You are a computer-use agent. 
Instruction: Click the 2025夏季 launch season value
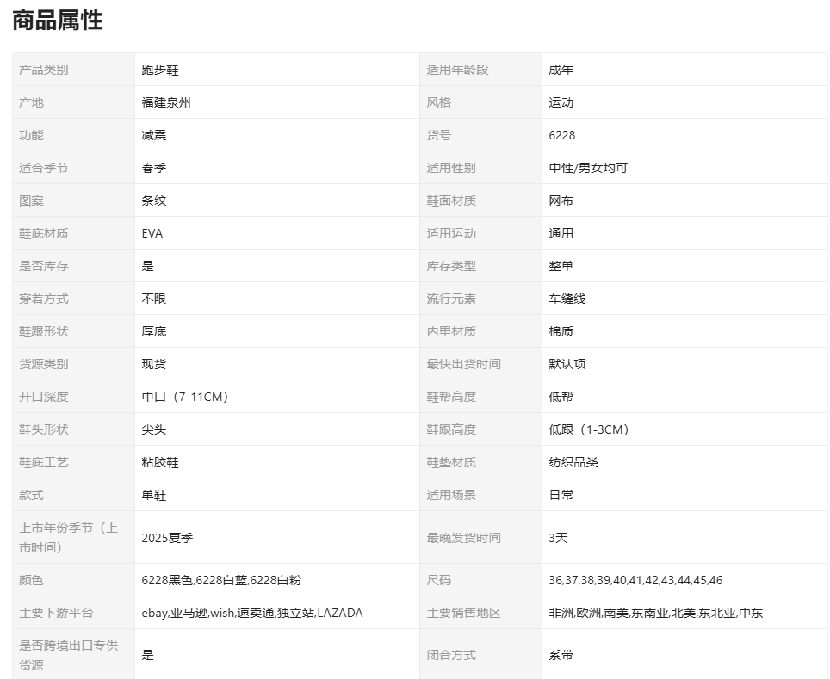click(x=168, y=538)
